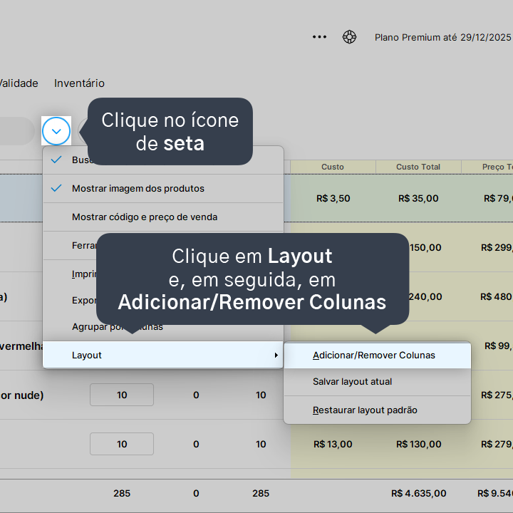The image size is (513, 513).
Task: Switch to the Validade tab
Action: (19, 83)
